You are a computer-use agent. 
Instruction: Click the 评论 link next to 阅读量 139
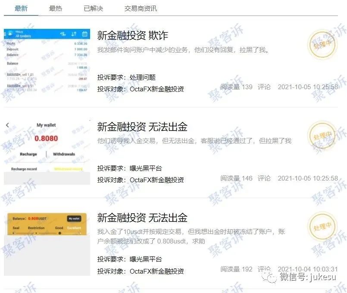coord(264,87)
